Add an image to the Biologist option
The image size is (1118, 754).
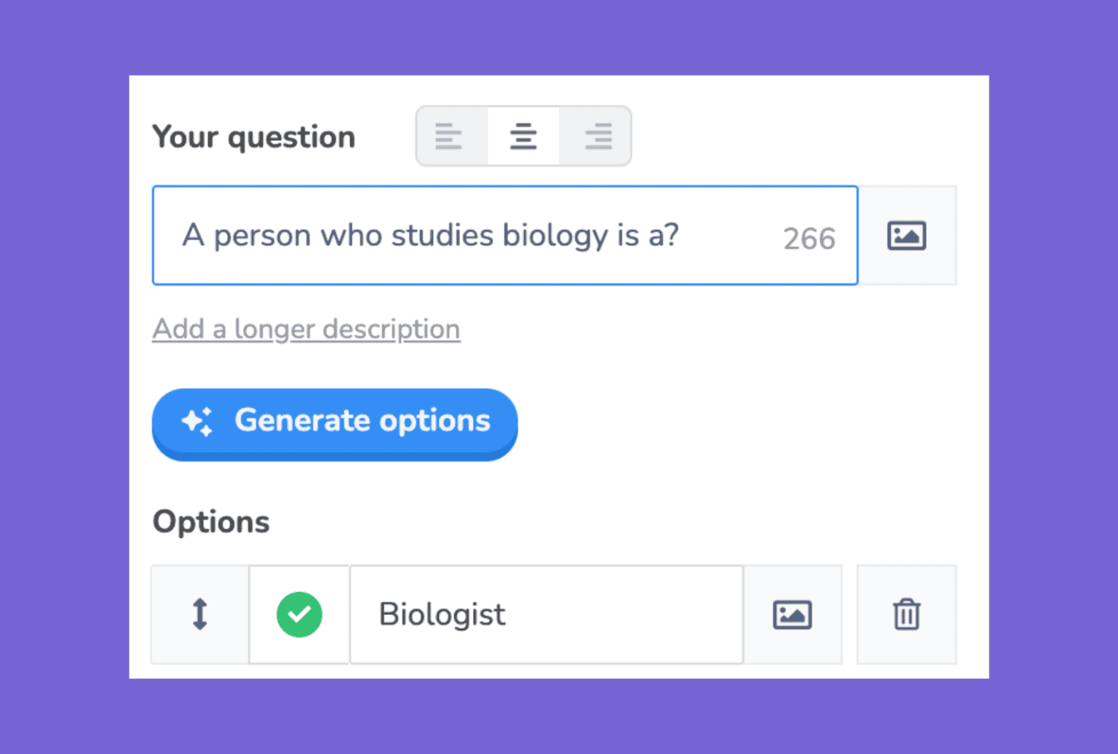[x=792, y=615]
